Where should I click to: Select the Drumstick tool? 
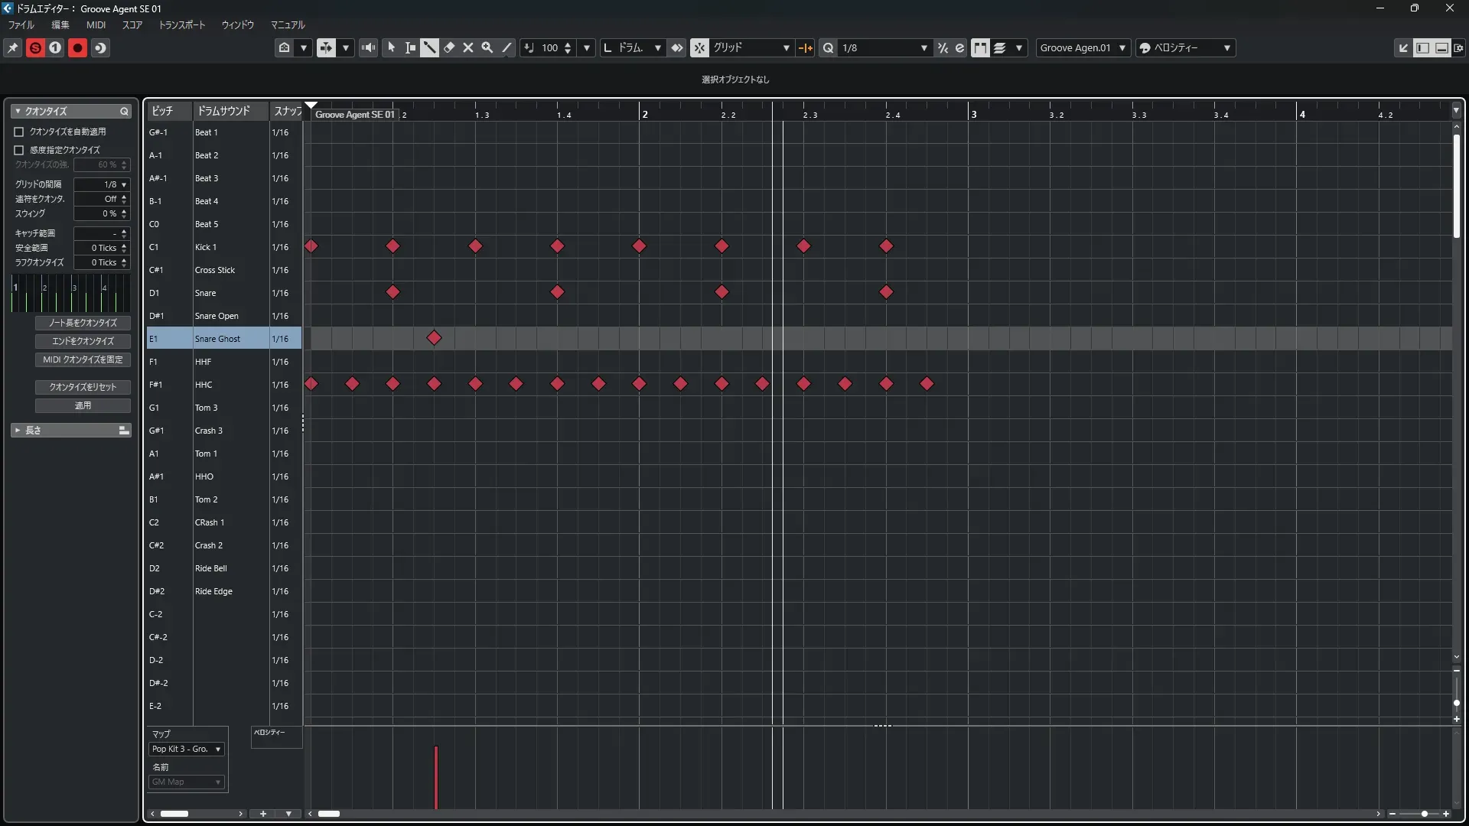click(429, 47)
